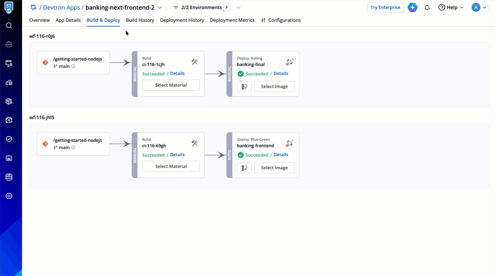Viewport: 495px width, 276px height.
Task: Click the rollback icon for banking-final deployment
Action: pyautogui.click(x=244, y=87)
